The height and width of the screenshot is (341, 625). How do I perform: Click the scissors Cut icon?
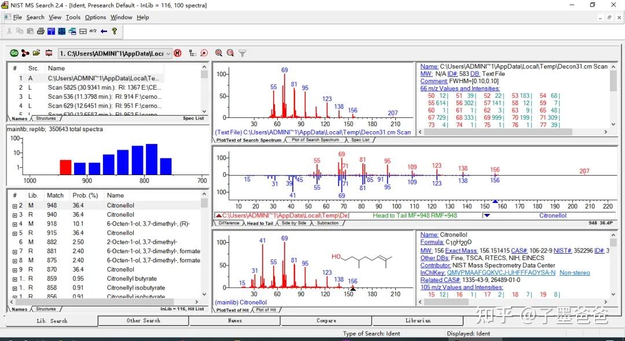(9, 31)
